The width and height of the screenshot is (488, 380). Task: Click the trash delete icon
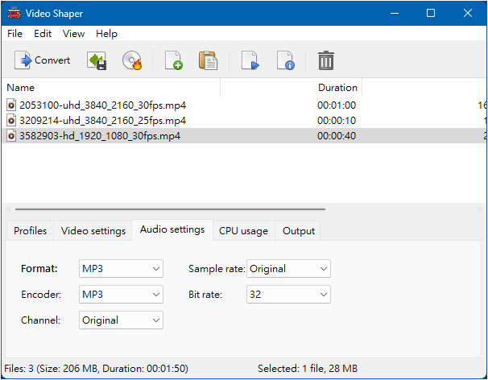[x=326, y=60]
